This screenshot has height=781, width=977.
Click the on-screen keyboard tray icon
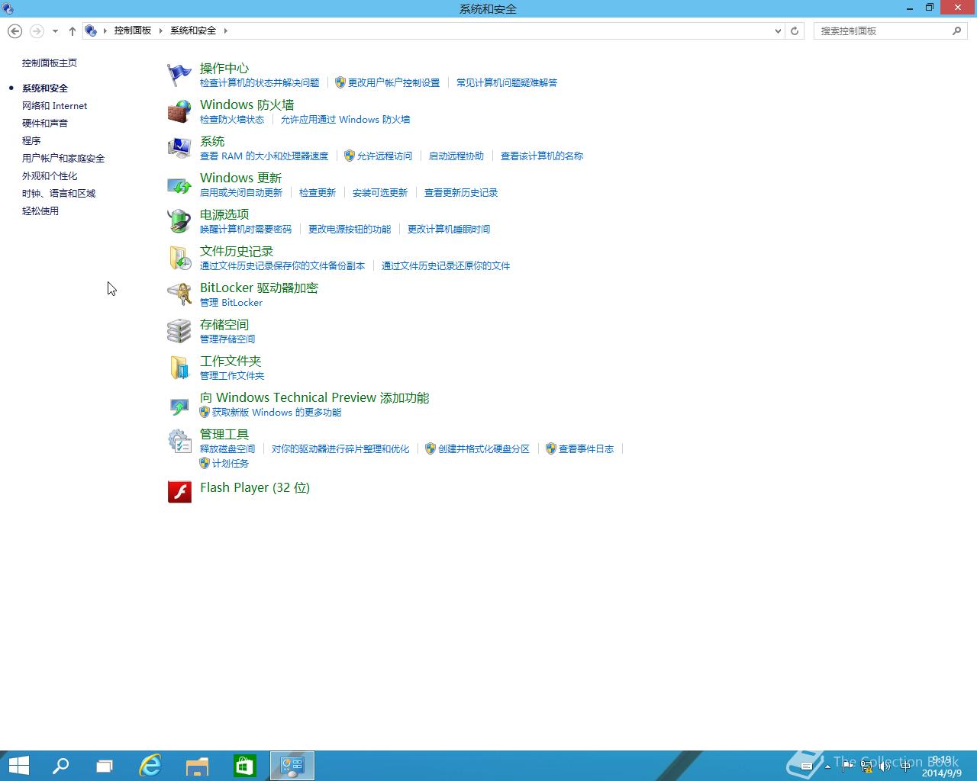[807, 766]
